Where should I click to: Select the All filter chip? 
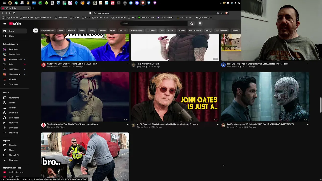click(35, 30)
